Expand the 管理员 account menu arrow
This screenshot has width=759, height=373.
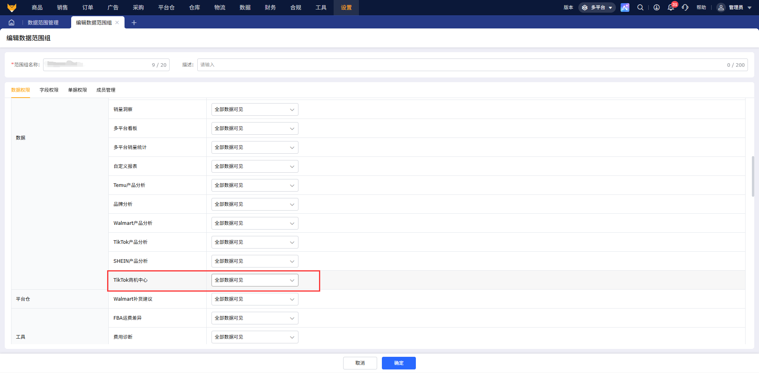(750, 8)
